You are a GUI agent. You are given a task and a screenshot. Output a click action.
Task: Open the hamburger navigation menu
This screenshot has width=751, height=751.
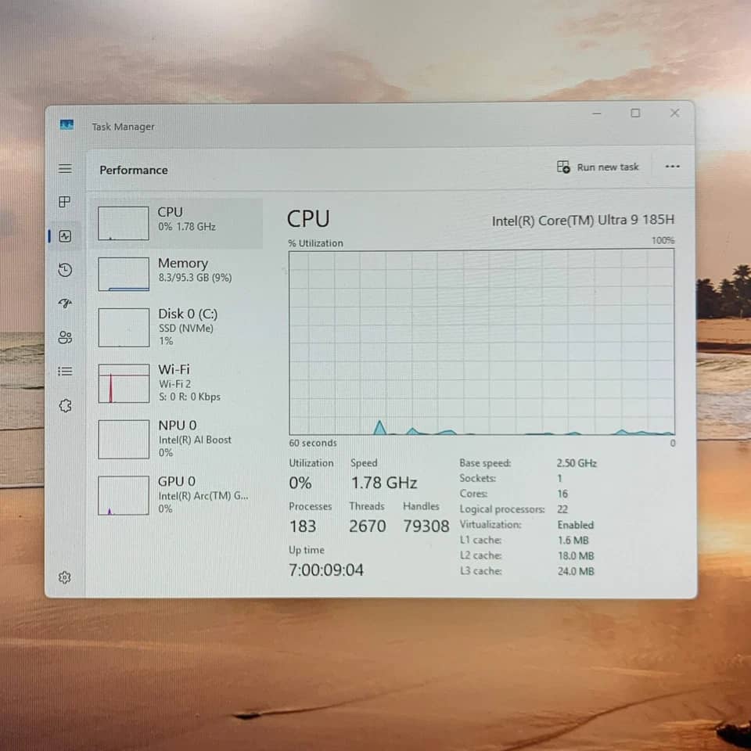pos(65,169)
